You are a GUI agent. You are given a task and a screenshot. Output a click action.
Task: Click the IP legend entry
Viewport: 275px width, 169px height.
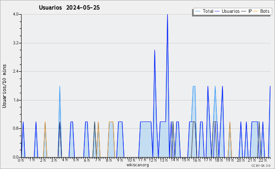(x=247, y=11)
